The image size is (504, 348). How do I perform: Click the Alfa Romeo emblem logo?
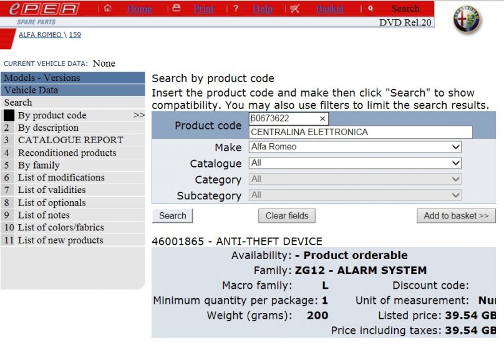coord(468,22)
